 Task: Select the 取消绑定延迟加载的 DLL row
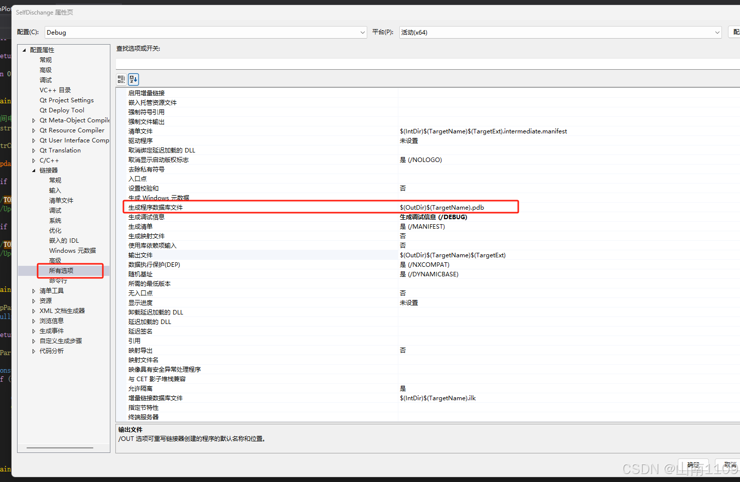point(427,150)
